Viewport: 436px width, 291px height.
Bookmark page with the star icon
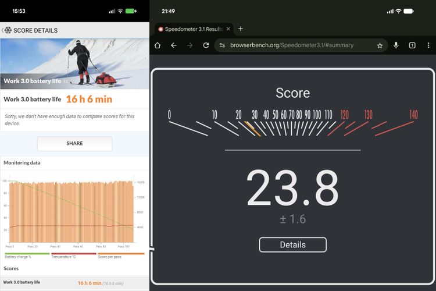380,45
